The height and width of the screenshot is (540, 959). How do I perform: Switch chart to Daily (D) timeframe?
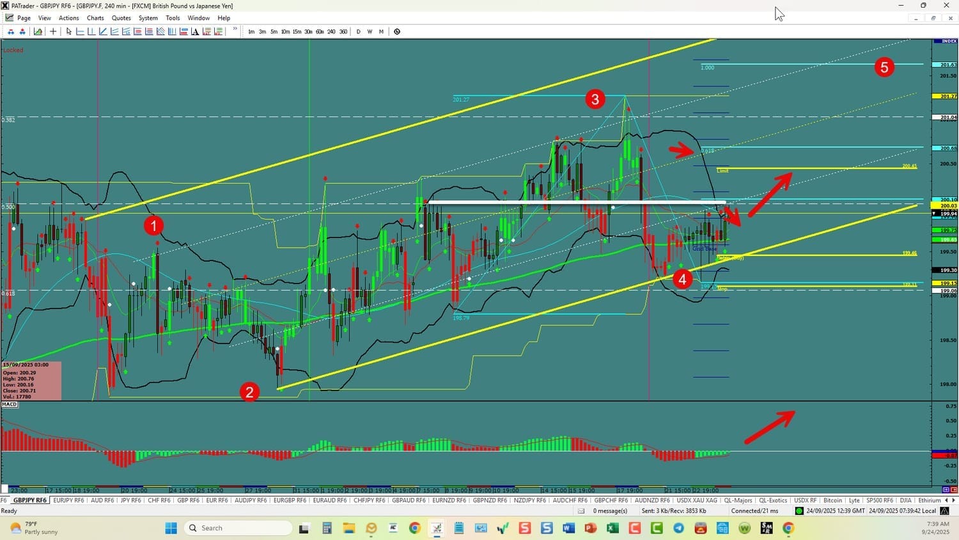[358, 31]
